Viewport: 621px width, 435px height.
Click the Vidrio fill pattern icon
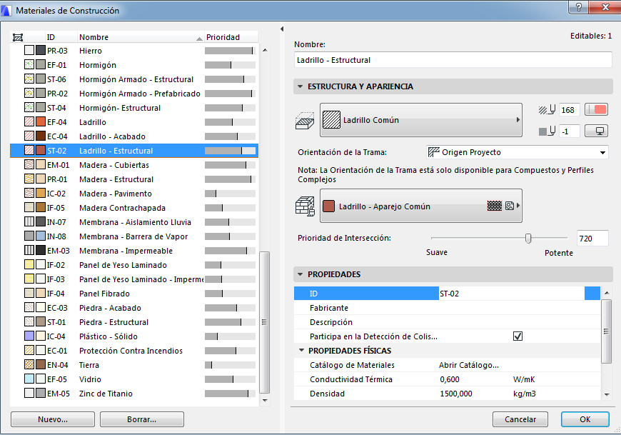pos(29,379)
